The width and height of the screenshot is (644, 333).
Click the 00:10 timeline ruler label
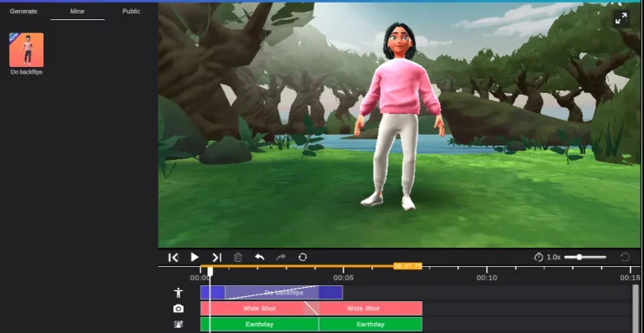click(x=486, y=278)
